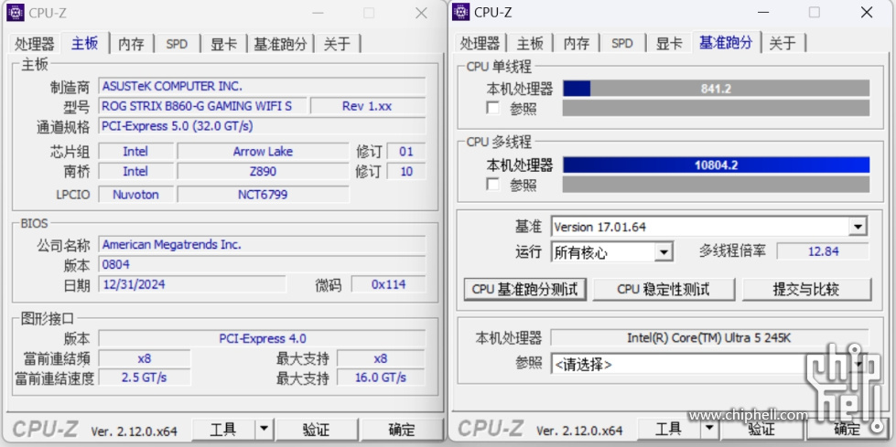Image resolution: width=896 pixels, height=447 pixels.
Task: Click the multi-thread 参照 reference bar
Action: 716,185
